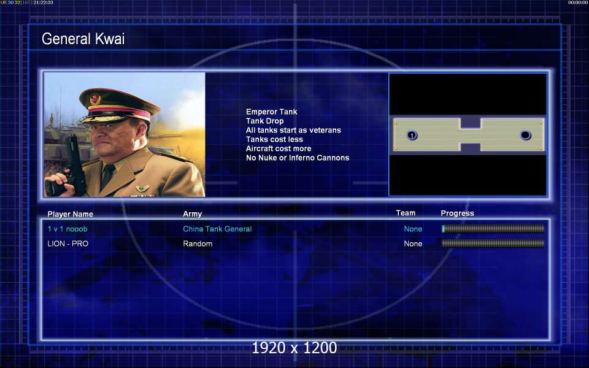Select player 'LION - PRO'

(x=67, y=243)
